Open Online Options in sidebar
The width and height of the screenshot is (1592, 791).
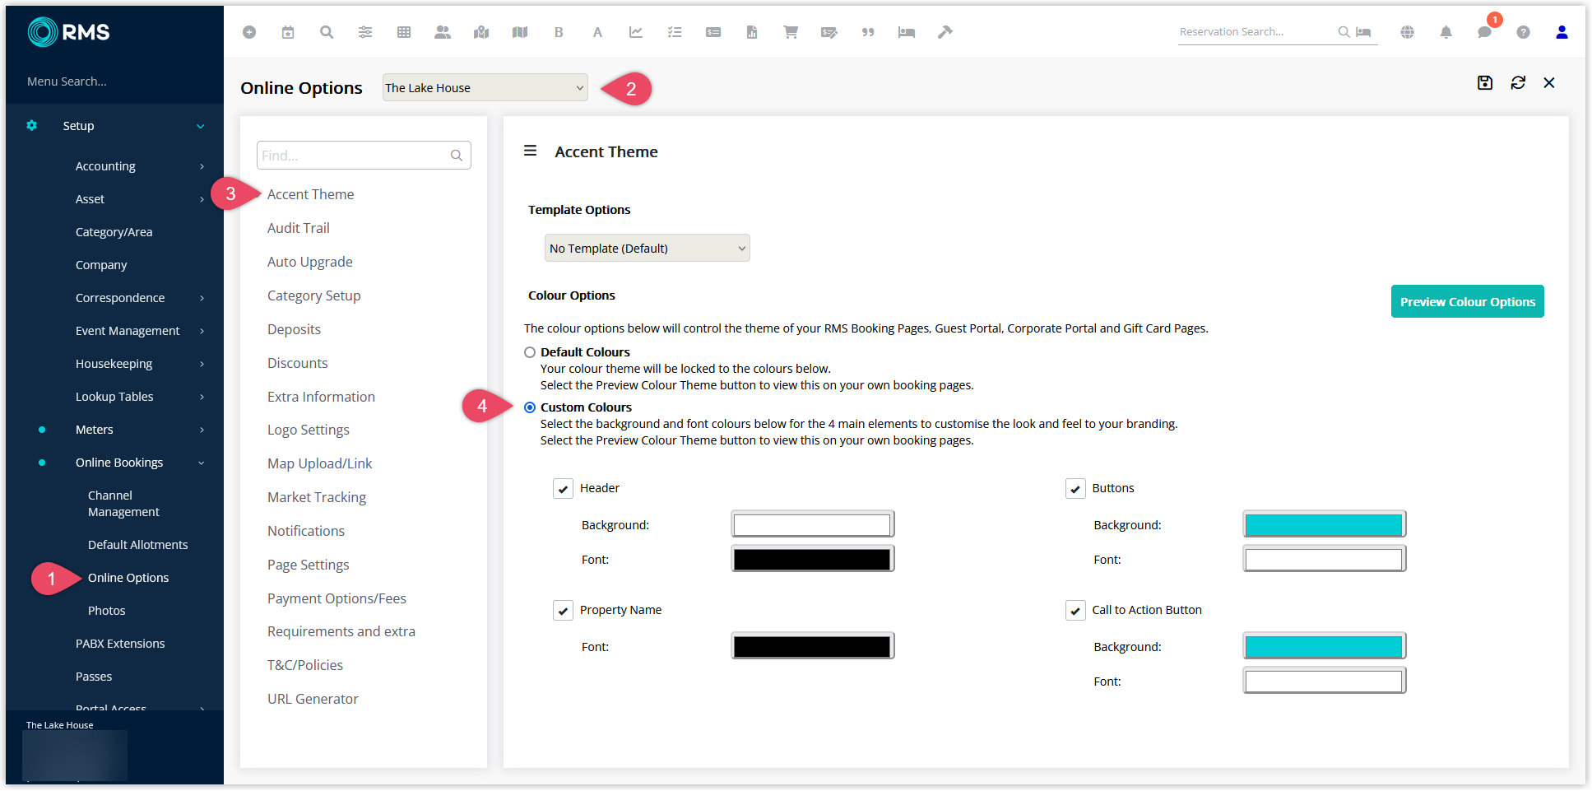click(x=128, y=578)
